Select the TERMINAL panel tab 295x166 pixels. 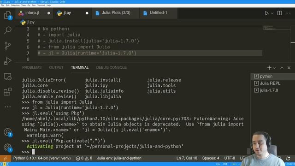(80, 68)
